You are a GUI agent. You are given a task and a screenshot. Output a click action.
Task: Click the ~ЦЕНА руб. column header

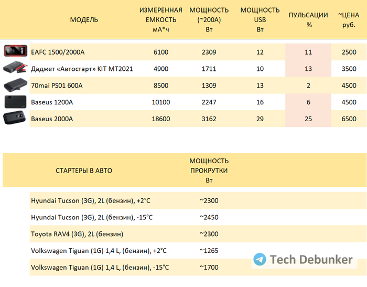(349, 20)
